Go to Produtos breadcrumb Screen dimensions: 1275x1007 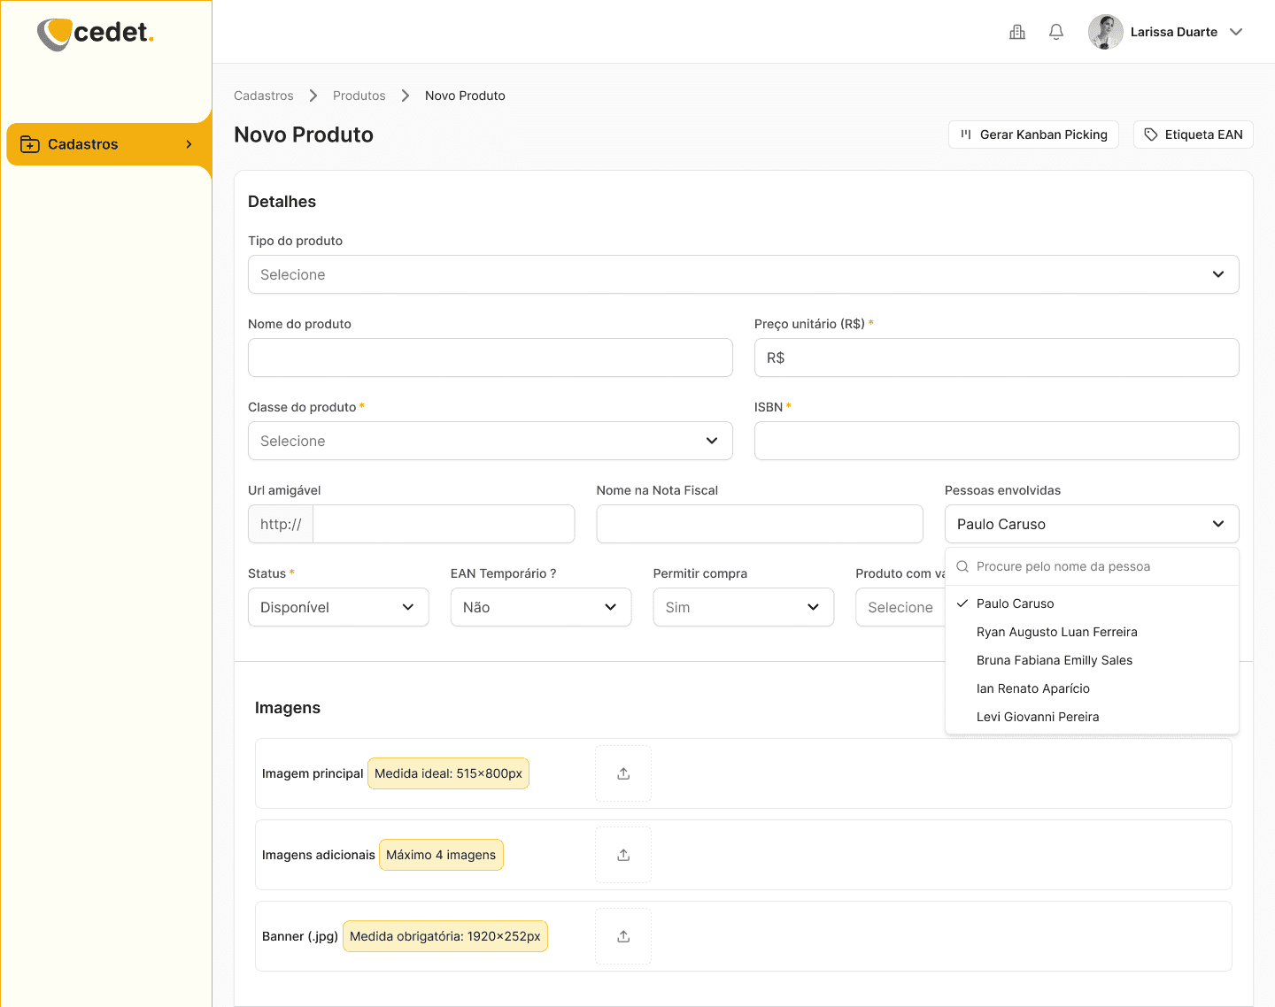(359, 96)
